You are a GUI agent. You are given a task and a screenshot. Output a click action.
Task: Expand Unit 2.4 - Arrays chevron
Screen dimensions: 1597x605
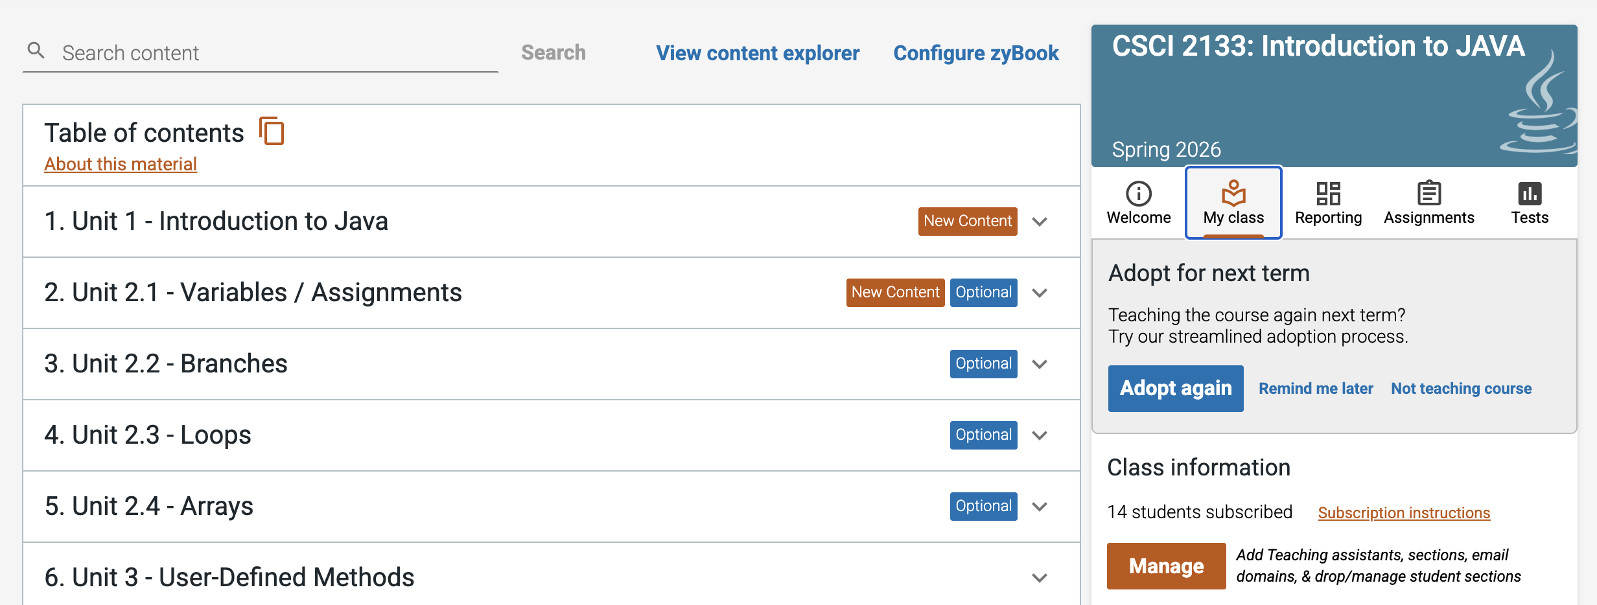click(1040, 507)
